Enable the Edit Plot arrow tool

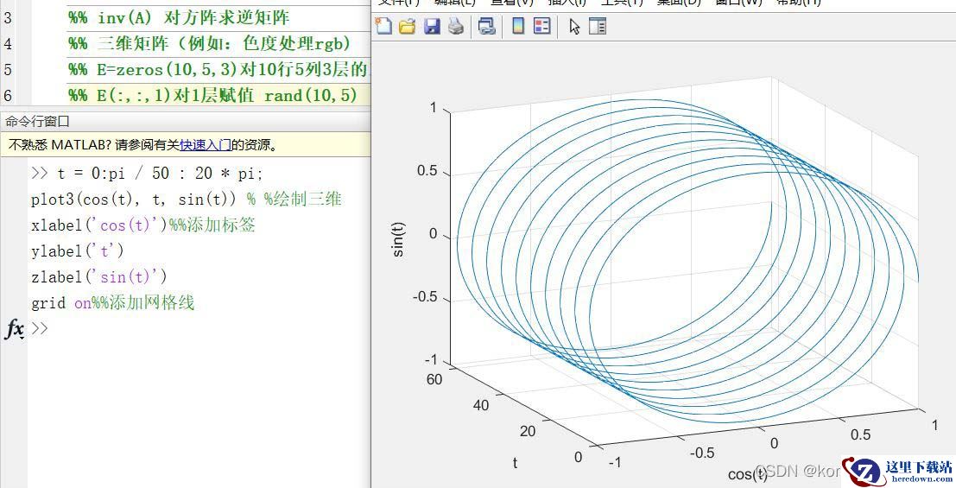tap(574, 27)
